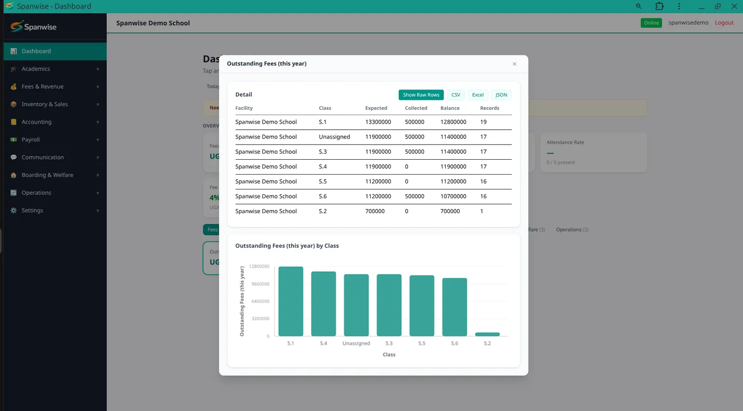This screenshot has height=411, width=743.
Task: Export detail table as CSV
Action: coord(456,95)
